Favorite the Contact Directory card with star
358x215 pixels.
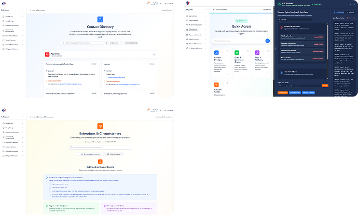pyautogui.click(x=227, y=51)
